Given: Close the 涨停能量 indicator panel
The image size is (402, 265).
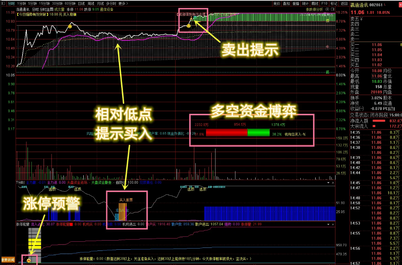Looking at the screenshot, I should click(x=333, y=225).
